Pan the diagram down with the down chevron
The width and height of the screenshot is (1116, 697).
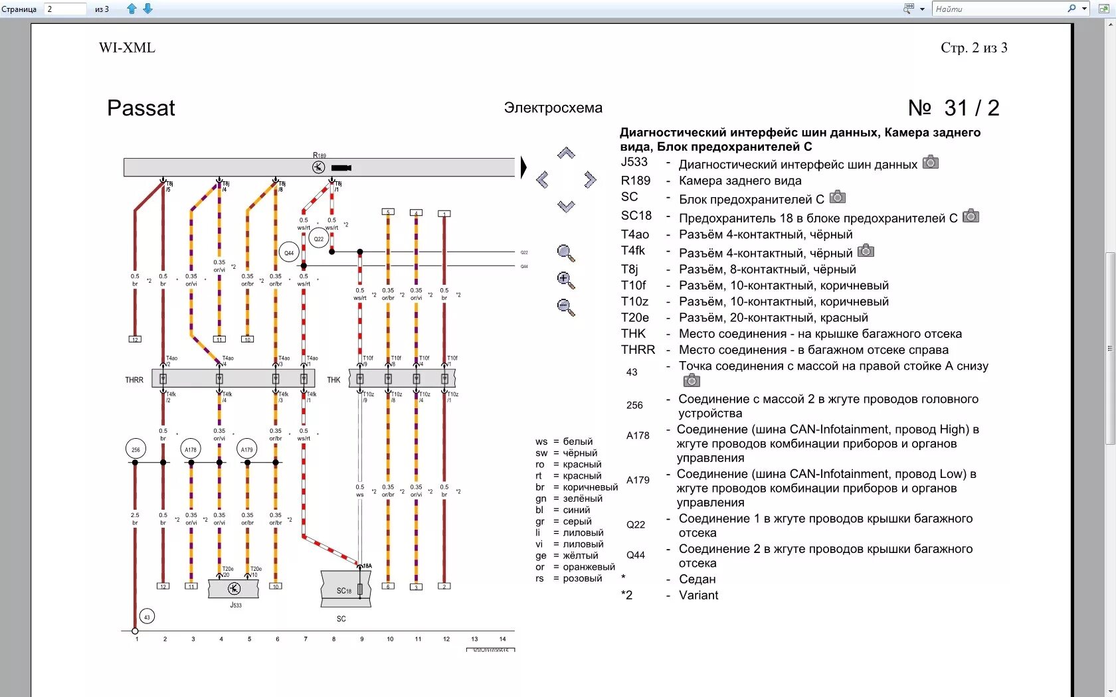point(566,206)
